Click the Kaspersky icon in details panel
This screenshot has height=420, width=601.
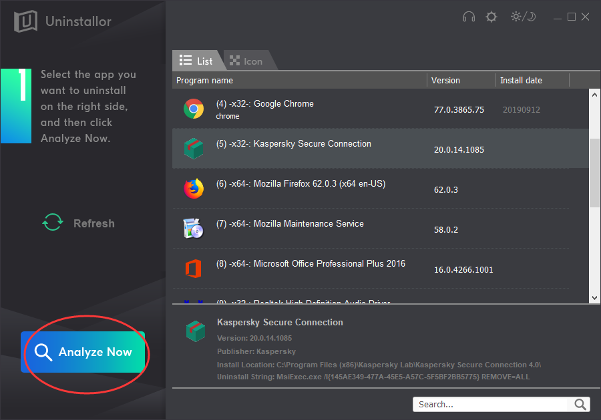coord(196,331)
